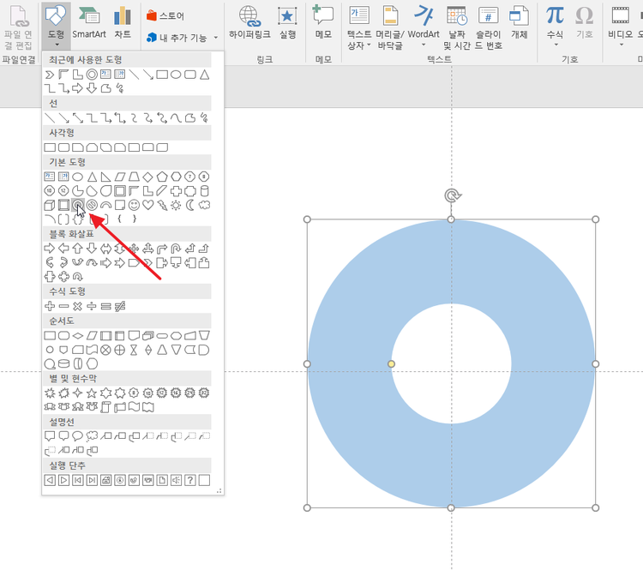
Task: Pick the flowchart Collate hourglass shape
Action: pos(134,351)
